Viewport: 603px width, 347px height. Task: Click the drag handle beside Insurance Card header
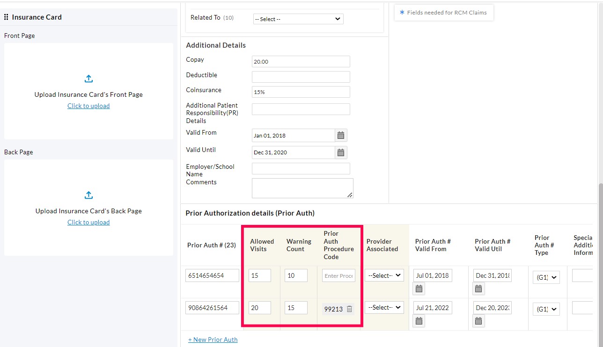point(6,17)
